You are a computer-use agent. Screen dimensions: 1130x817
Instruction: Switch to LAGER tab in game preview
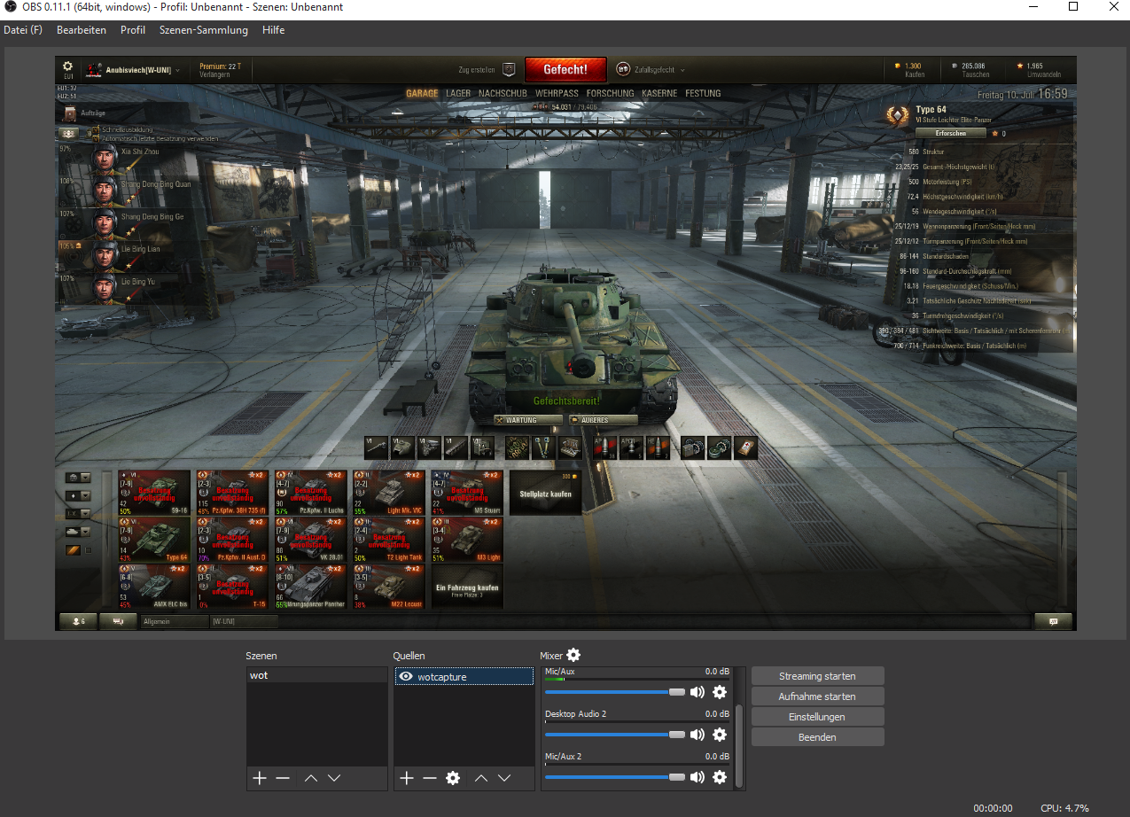[458, 93]
